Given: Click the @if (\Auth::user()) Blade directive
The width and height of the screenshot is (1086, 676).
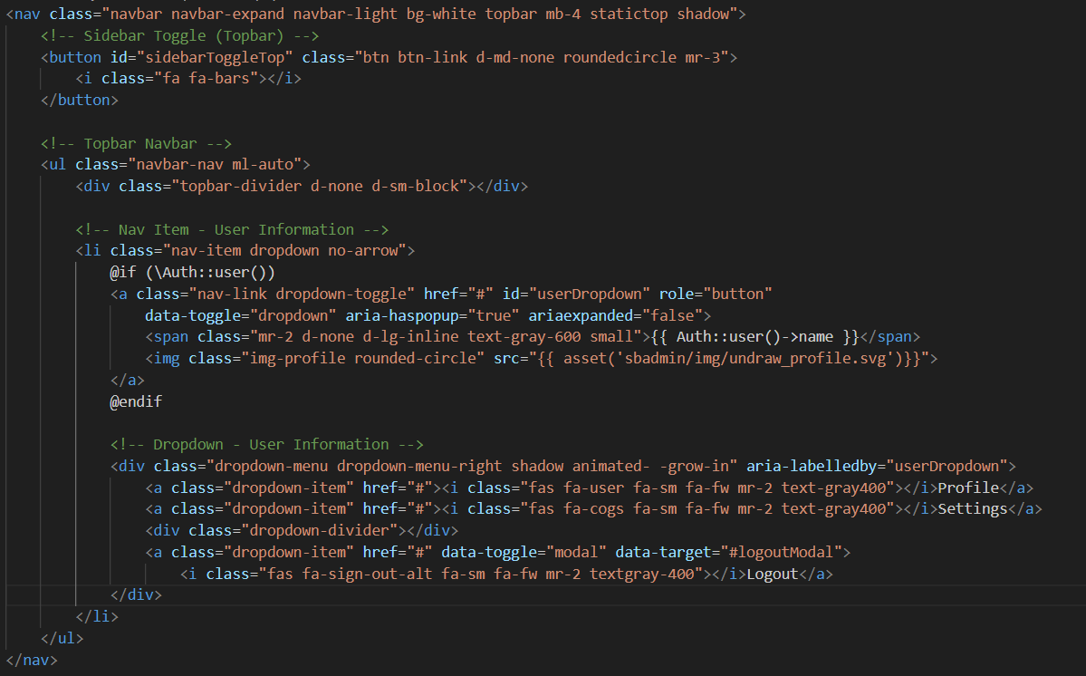Looking at the screenshot, I should [x=192, y=272].
